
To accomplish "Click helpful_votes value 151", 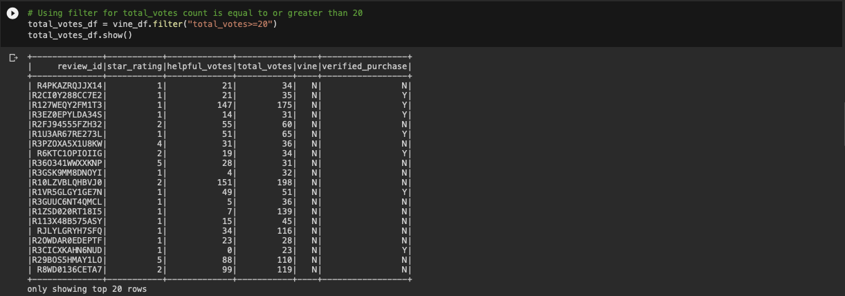I will pos(225,183).
